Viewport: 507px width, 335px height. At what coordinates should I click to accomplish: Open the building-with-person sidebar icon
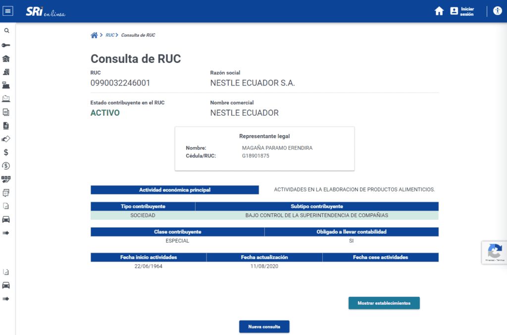(6, 72)
